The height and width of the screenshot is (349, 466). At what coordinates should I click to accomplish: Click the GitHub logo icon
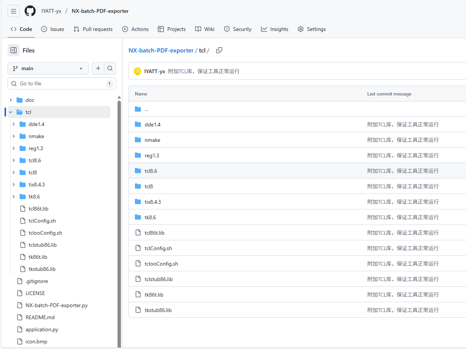pos(30,11)
